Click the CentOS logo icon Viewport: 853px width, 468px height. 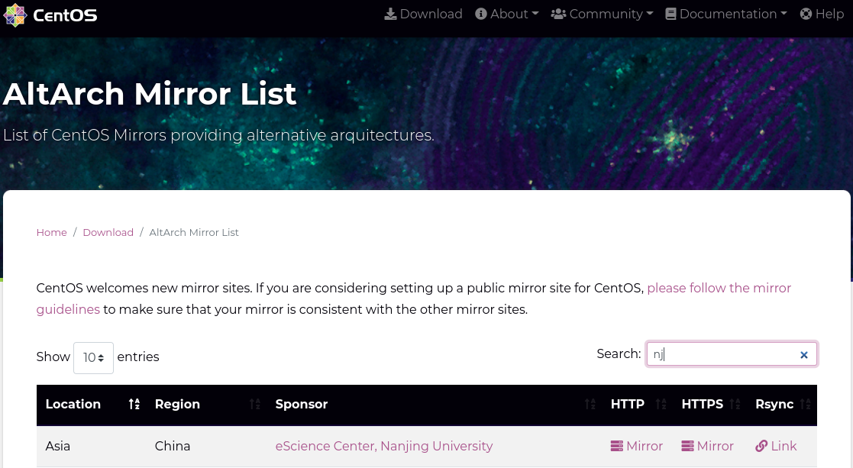[x=15, y=15]
